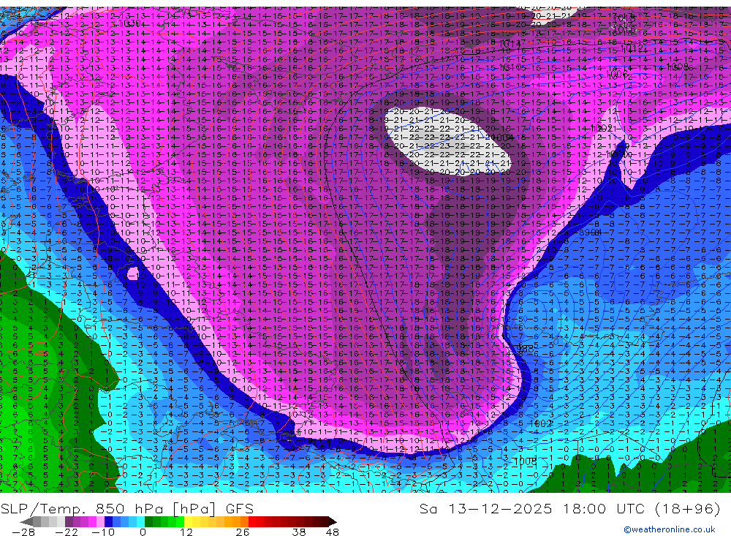
Task: Click the '-22' label on the temperature scale
Action: [67, 532]
